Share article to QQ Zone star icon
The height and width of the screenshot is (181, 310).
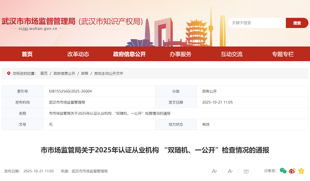(301, 171)
